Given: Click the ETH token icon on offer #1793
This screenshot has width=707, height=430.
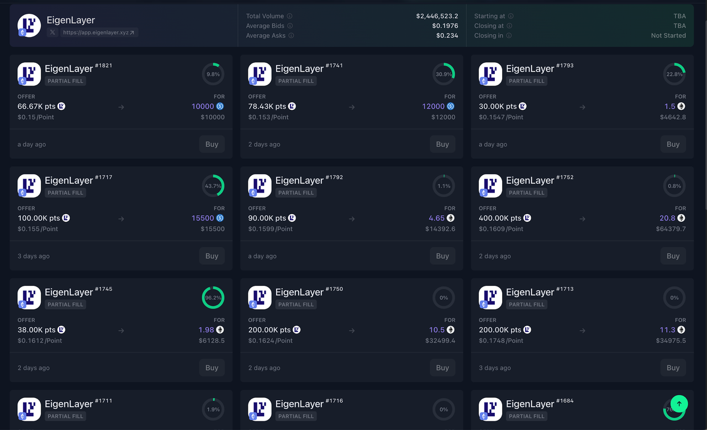Looking at the screenshot, I should [682, 107].
